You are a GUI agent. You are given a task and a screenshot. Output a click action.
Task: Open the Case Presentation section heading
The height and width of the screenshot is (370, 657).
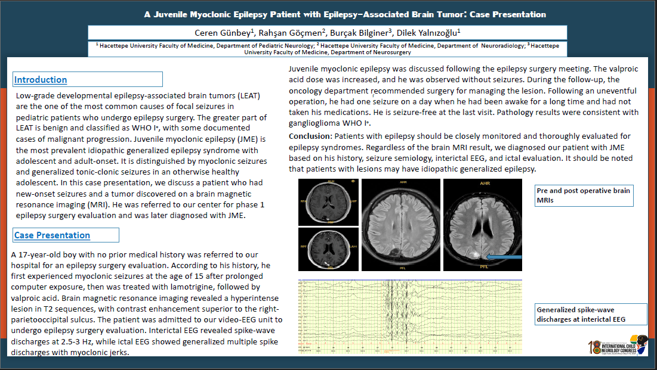[52, 235]
